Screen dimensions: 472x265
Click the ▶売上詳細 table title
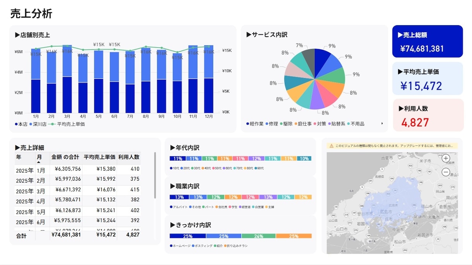point(29,147)
